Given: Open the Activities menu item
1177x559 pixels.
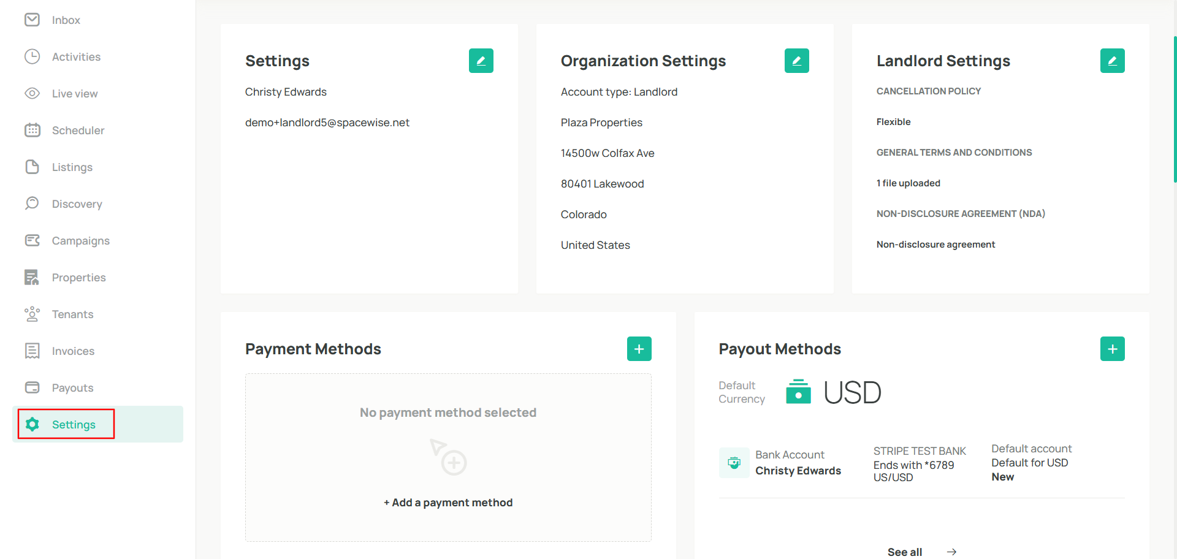Looking at the screenshot, I should point(76,57).
